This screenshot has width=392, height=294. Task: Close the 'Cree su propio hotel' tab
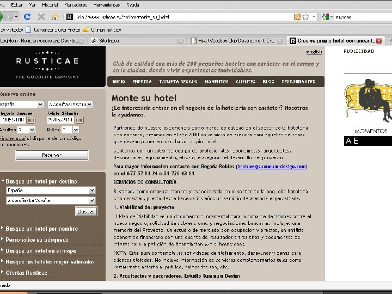(x=379, y=41)
